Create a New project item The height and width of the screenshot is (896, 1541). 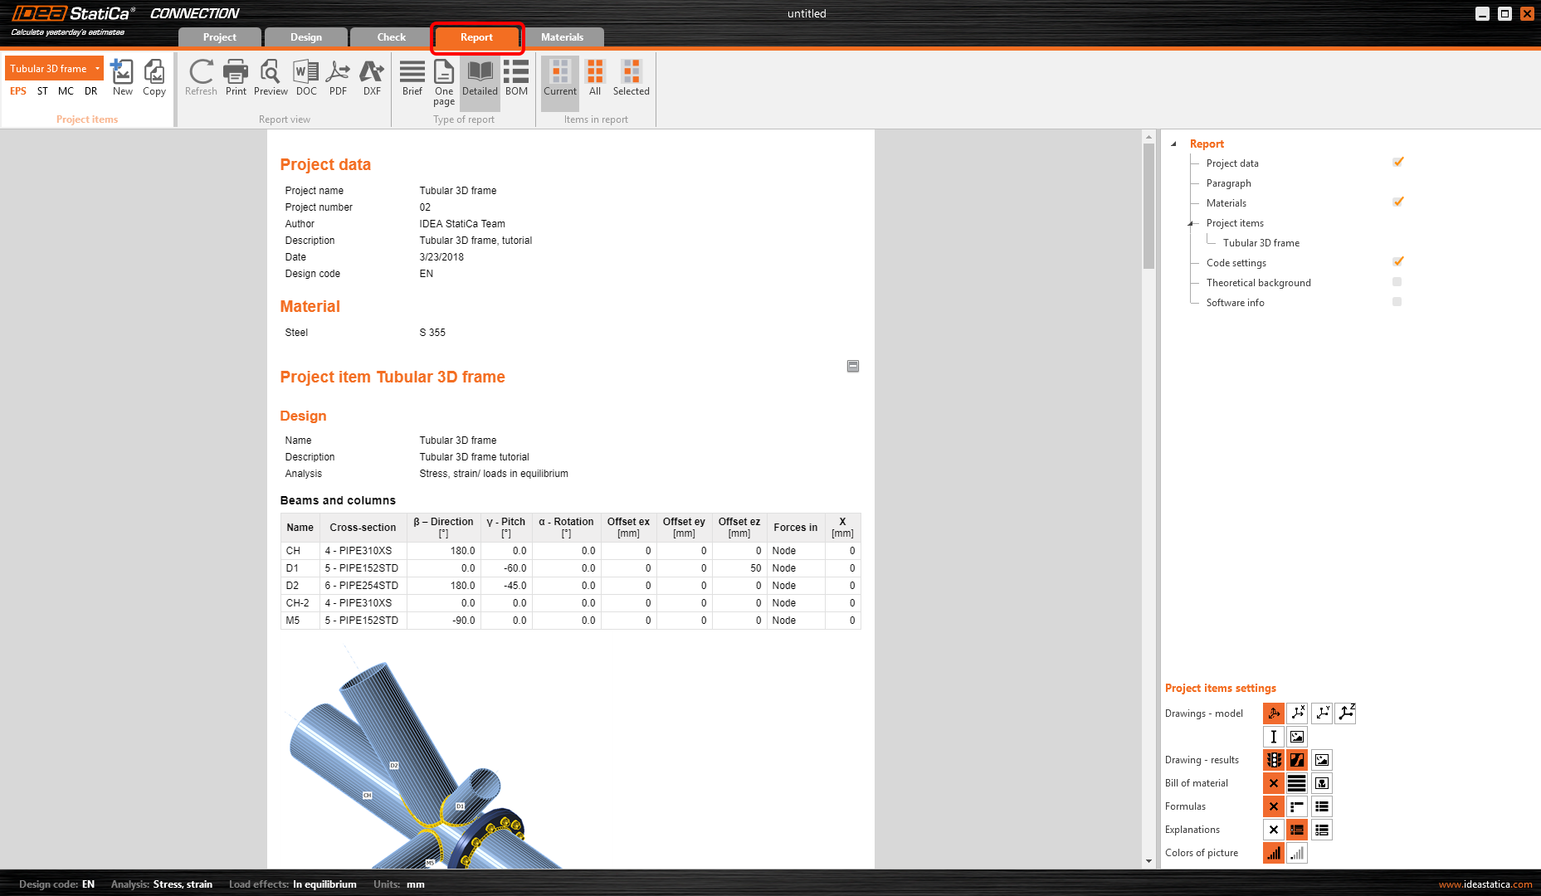tap(123, 78)
